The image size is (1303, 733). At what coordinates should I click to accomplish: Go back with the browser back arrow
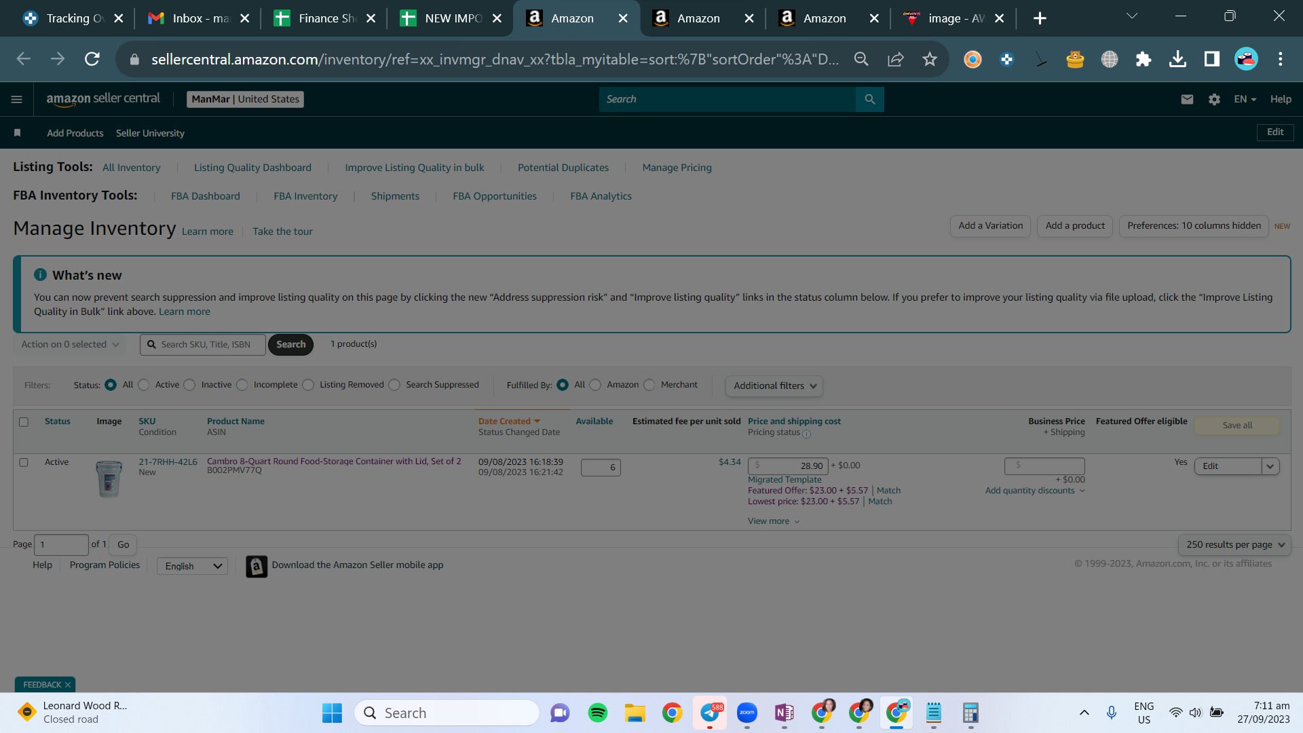(24, 59)
